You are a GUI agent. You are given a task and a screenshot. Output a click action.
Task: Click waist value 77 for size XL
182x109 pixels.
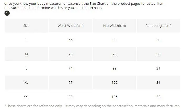coord(71,82)
